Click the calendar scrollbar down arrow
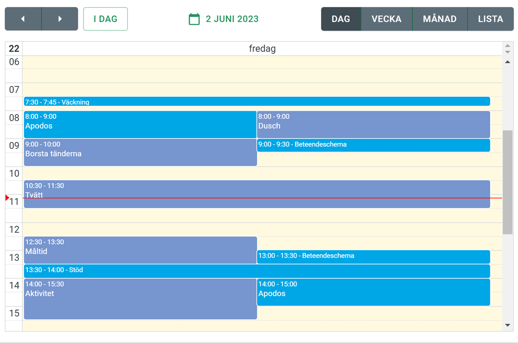The width and height of the screenshot is (518, 343). [508, 326]
